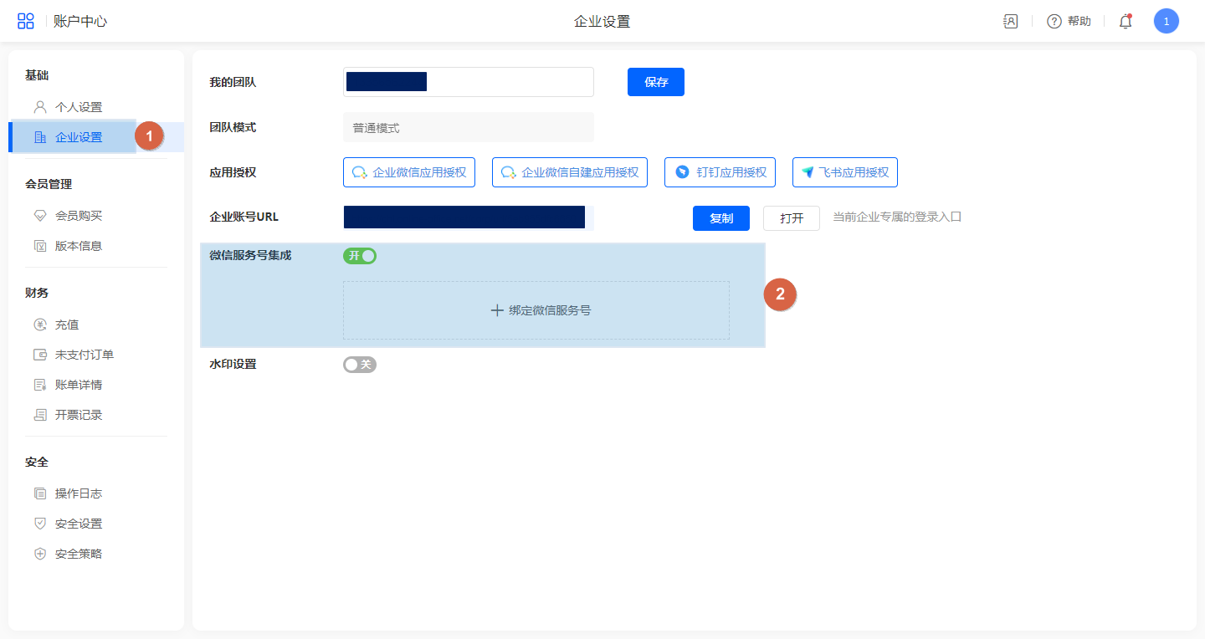Turn off the 微信服务号集成 switch

360,256
